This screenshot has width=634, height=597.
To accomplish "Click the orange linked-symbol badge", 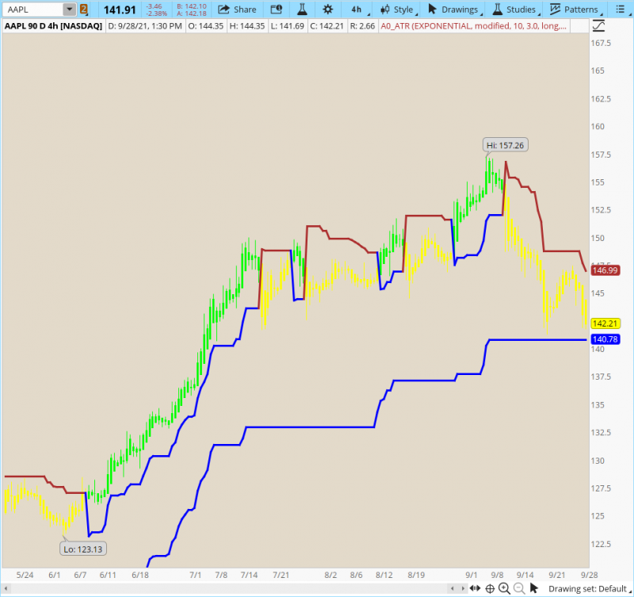I will [x=84, y=10].
